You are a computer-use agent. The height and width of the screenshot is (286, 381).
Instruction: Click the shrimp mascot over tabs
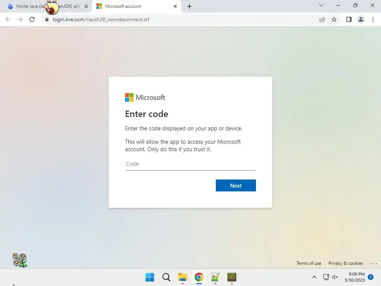[x=52, y=8]
